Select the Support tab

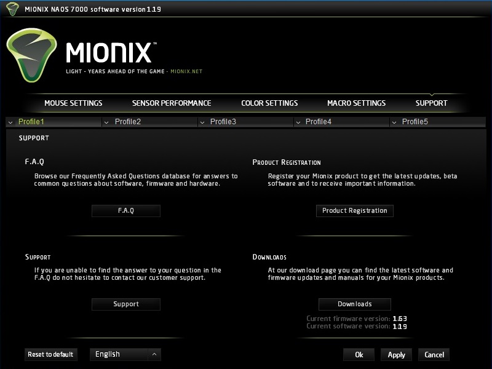click(431, 103)
